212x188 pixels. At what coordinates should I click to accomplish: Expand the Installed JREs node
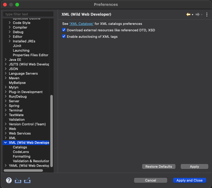click(10, 41)
